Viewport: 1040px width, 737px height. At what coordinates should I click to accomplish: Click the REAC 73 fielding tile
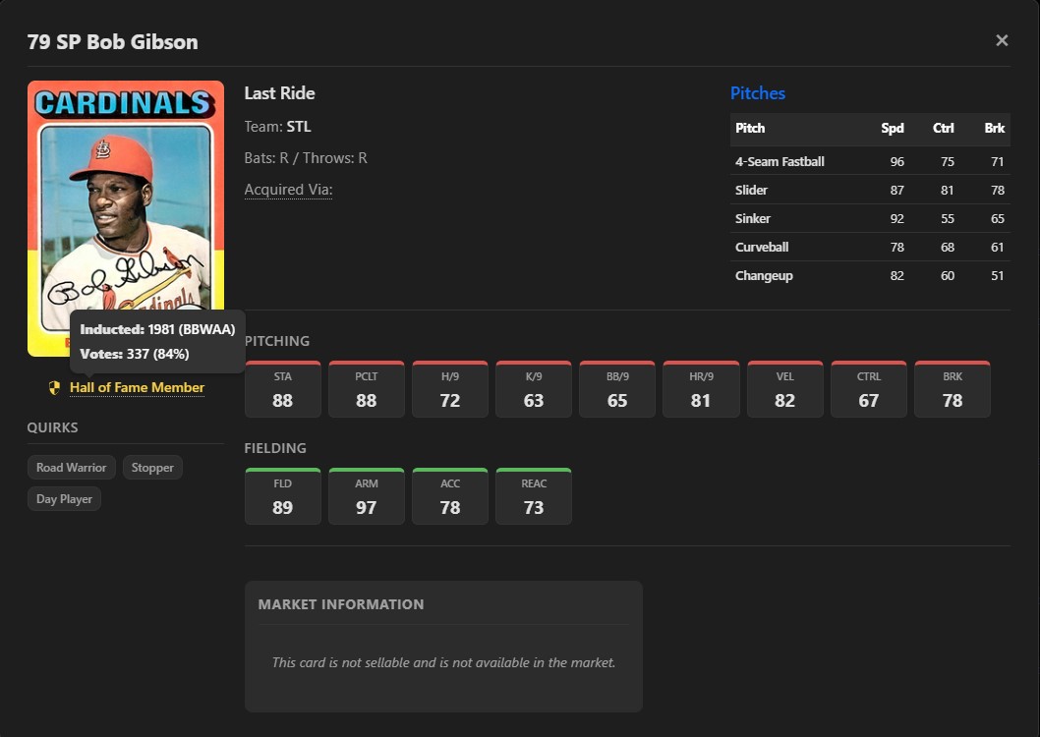533,496
